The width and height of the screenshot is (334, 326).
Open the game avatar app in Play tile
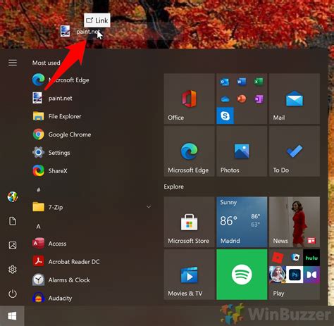278,275
